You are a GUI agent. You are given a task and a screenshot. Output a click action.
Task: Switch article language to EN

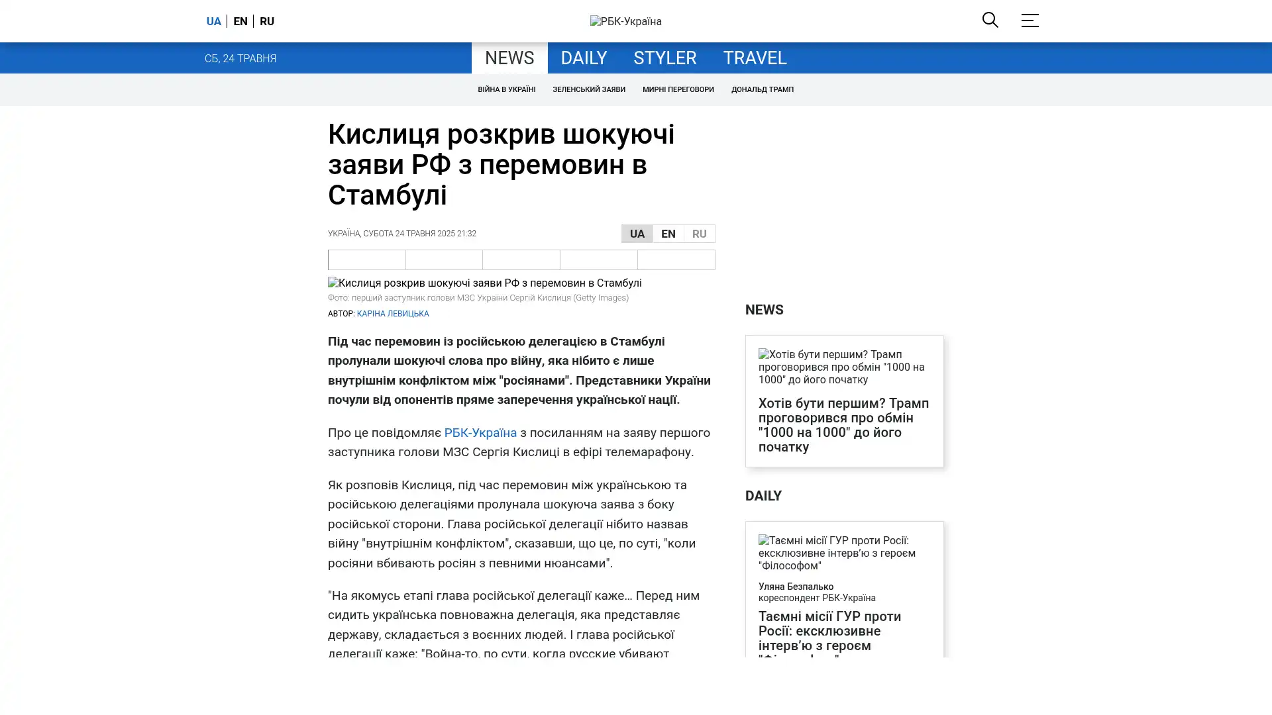(668, 234)
